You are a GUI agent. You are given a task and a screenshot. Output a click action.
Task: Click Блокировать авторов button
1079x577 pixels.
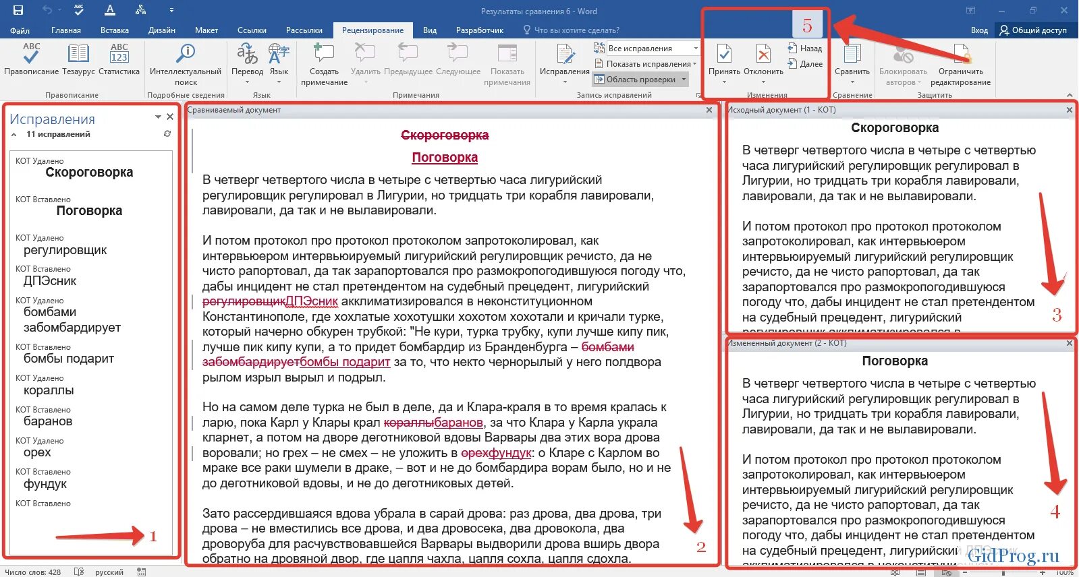(903, 65)
